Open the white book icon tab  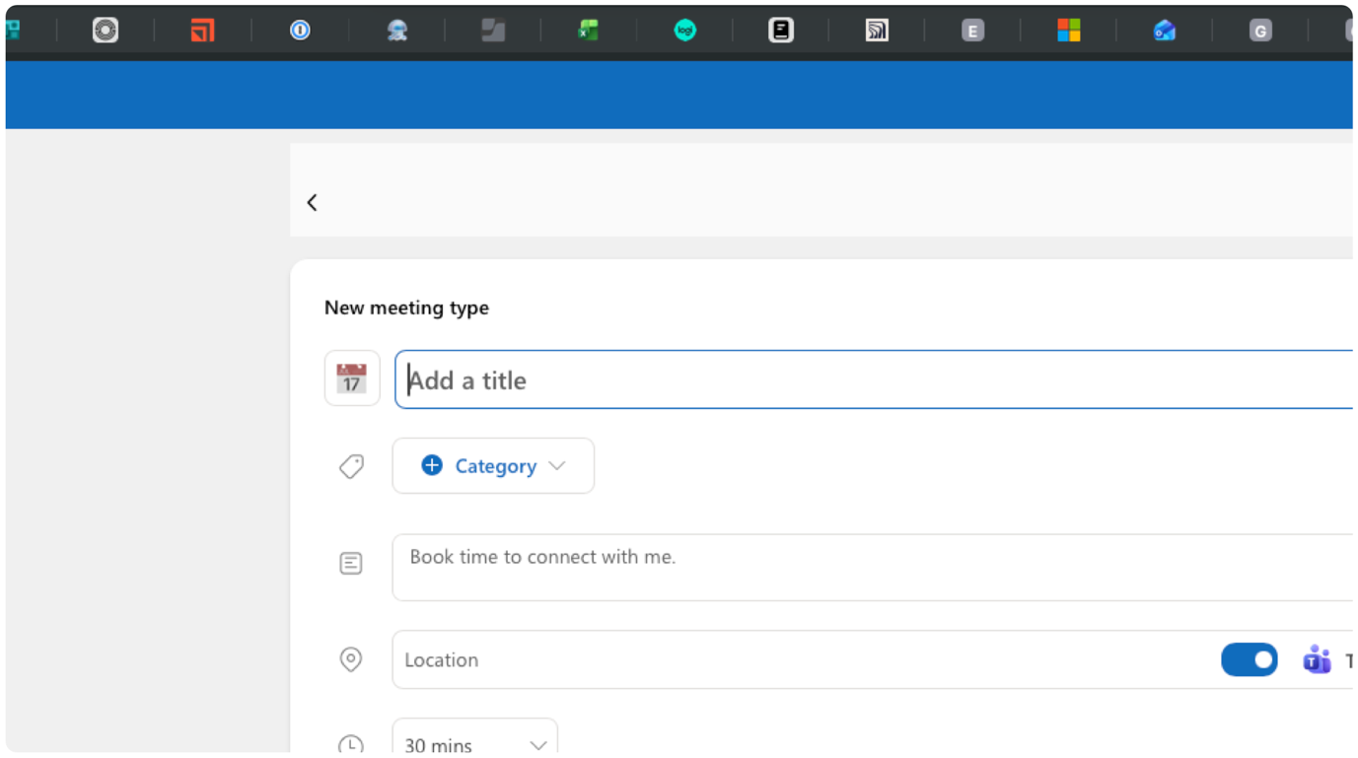click(781, 31)
